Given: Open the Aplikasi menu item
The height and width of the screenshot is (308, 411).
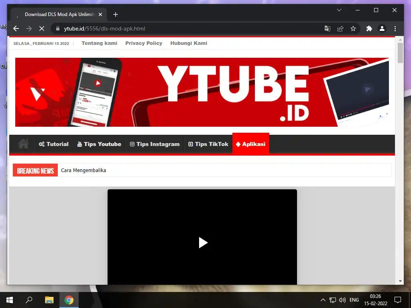Looking at the screenshot, I should [251, 144].
